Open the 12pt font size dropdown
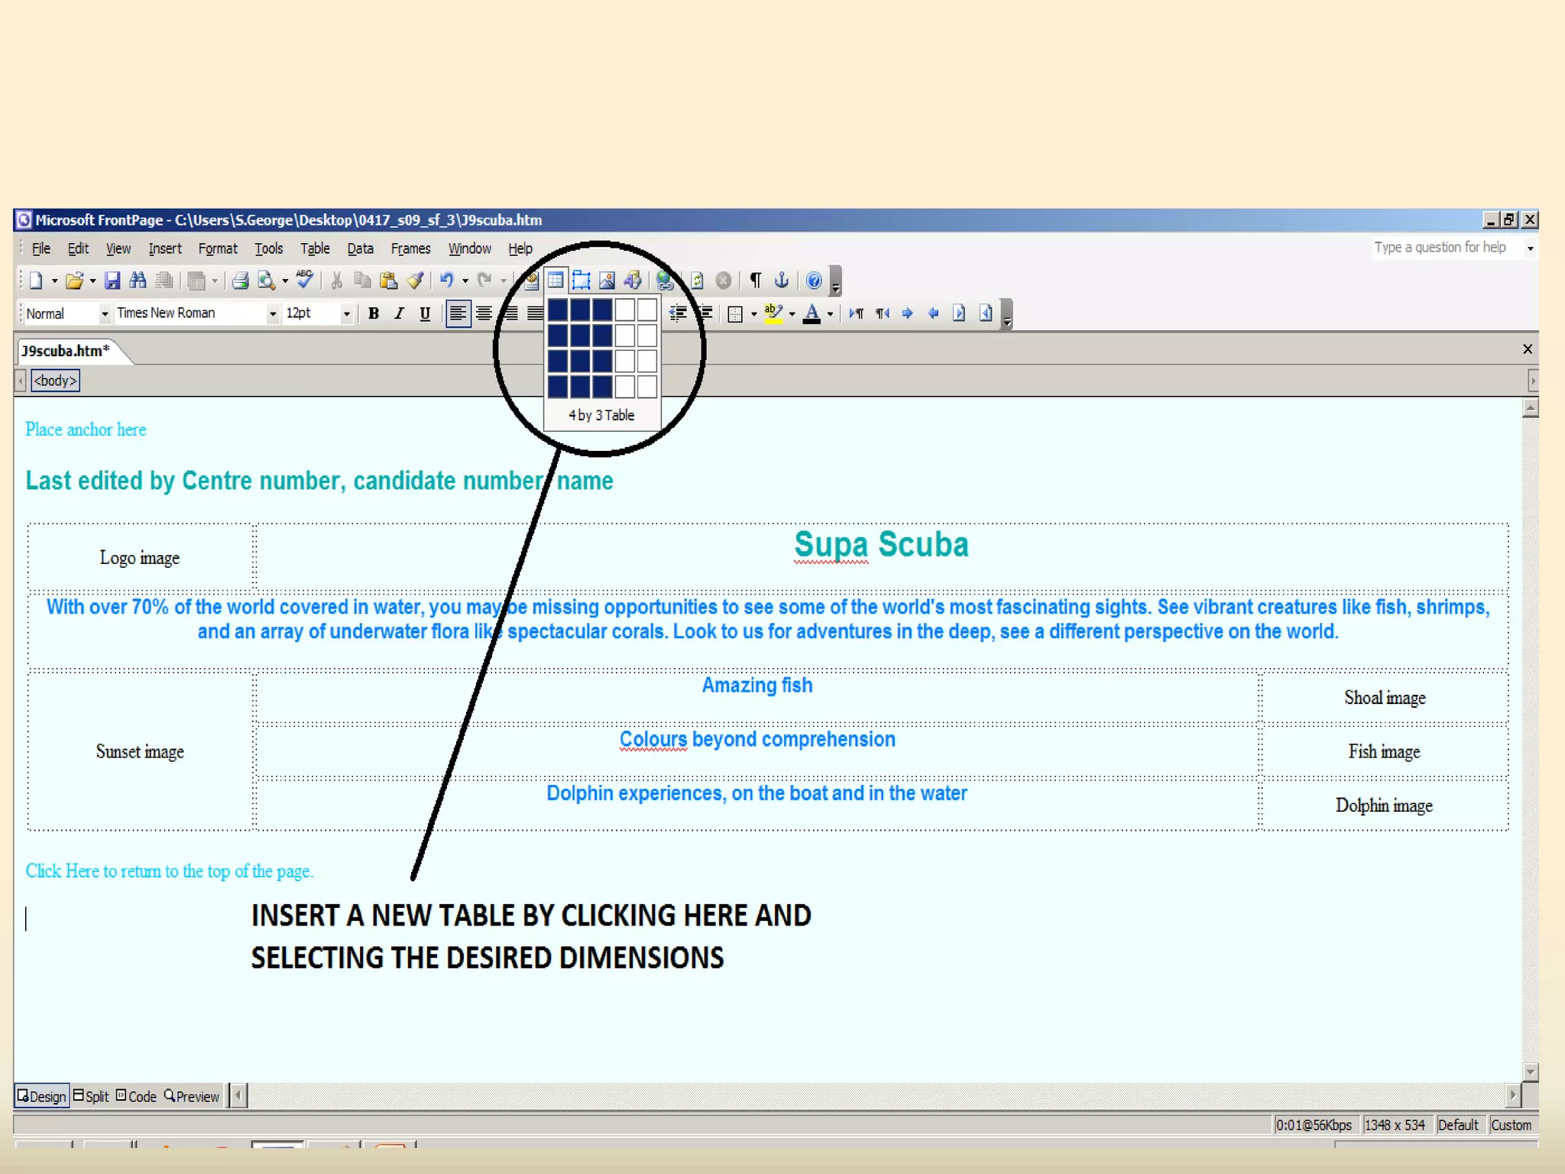1565x1174 pixels. (x=346, y=314)
